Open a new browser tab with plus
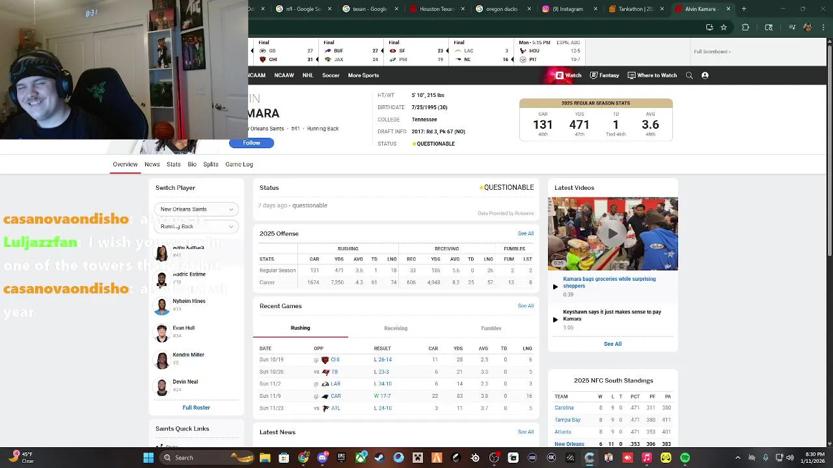The width and height of the screenshot is (833, 468). [744, 9]
